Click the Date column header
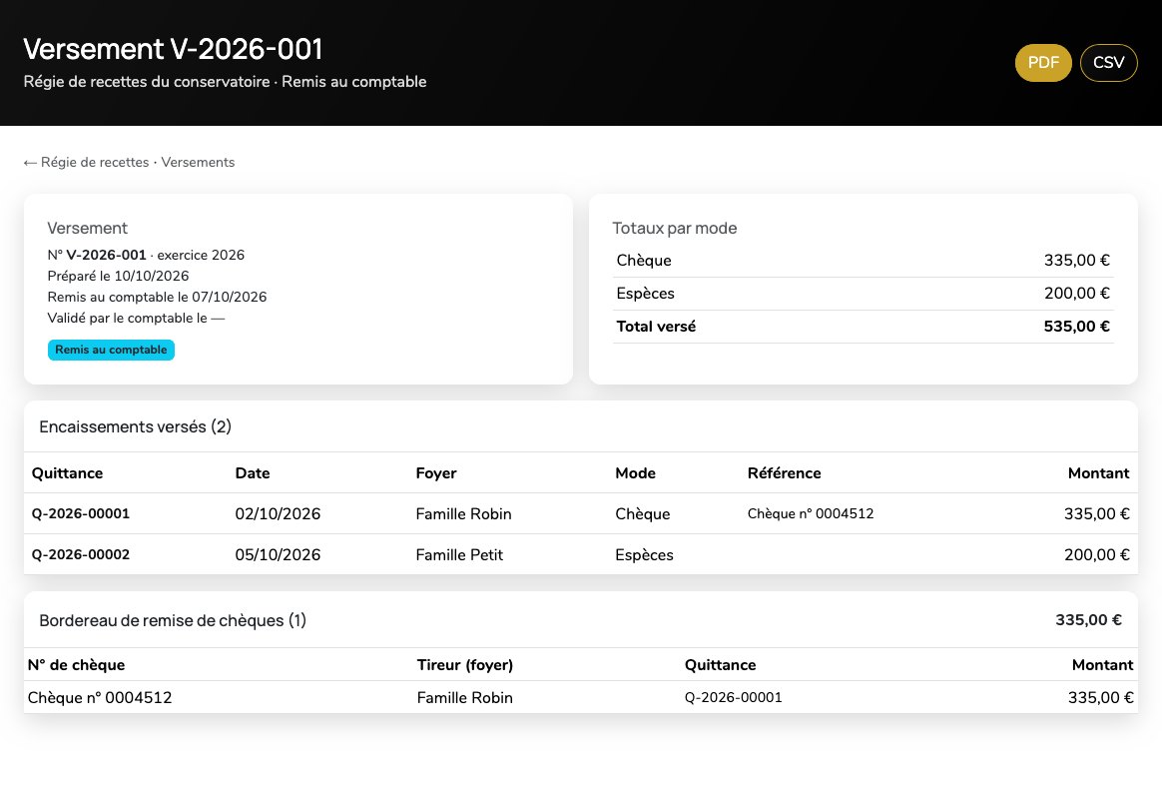Image resolution: width=1162 pixels, height=786 pixels. pos(253,473)
